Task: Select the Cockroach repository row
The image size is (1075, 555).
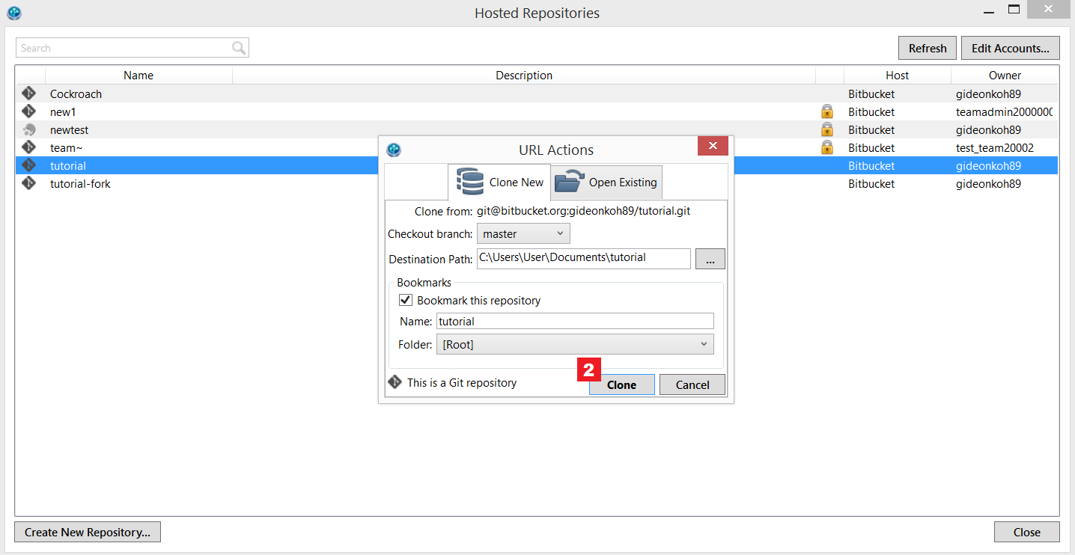Action: point(537,93)
